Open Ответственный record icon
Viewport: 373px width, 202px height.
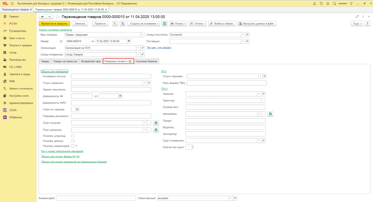pyautogui.click(x=235, y=198)
